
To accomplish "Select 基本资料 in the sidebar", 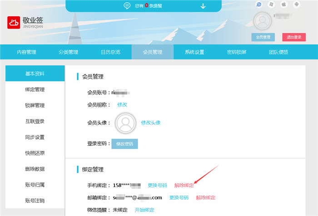I will (35, 74).
